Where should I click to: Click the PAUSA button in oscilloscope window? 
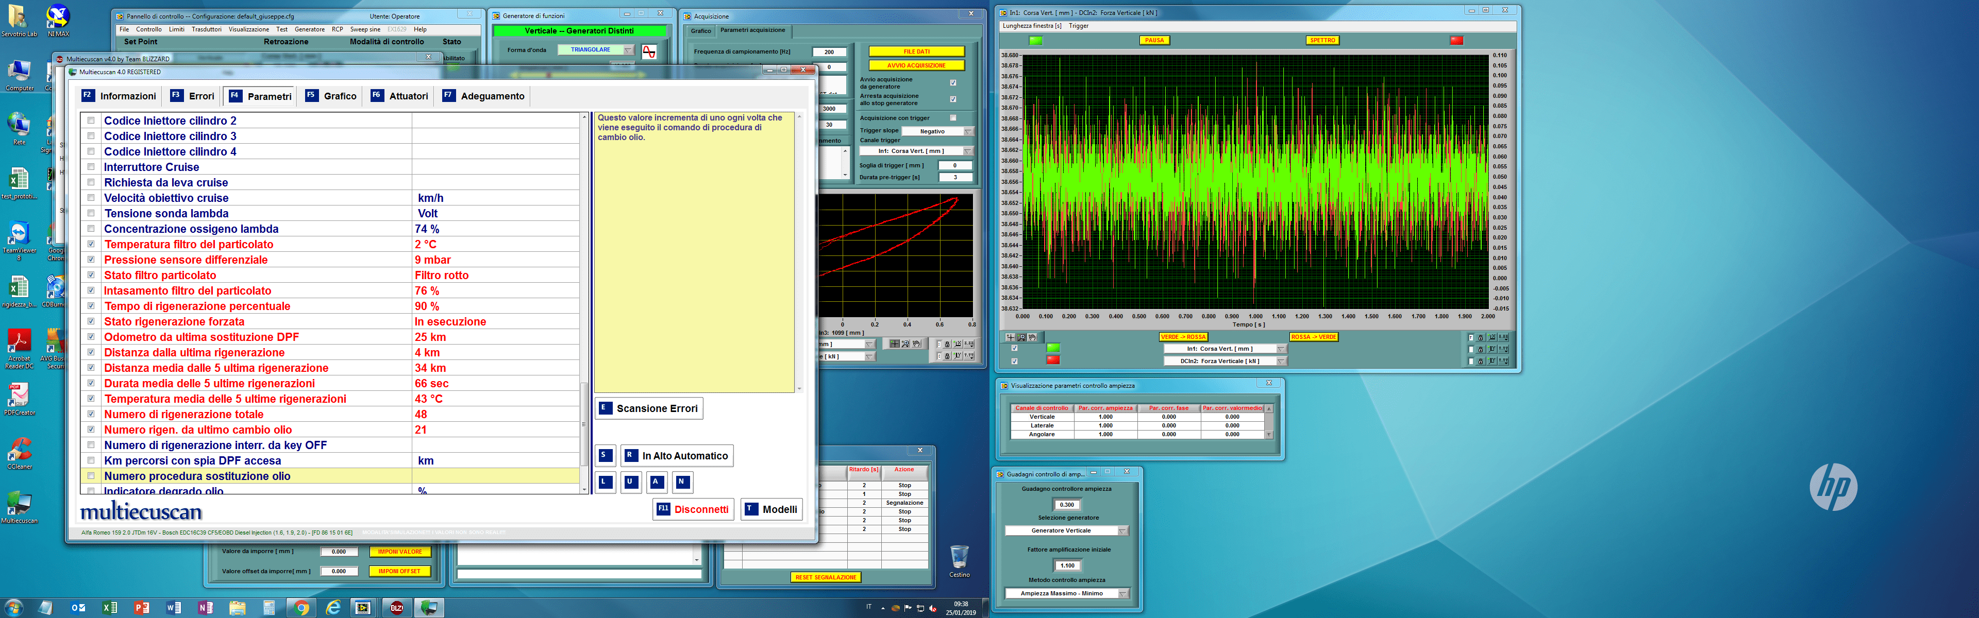pyautogui.click(x=1154, y=41)
